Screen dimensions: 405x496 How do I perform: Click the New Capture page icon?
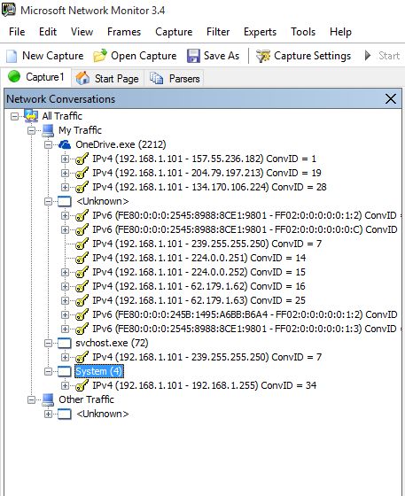coord(12,56)
